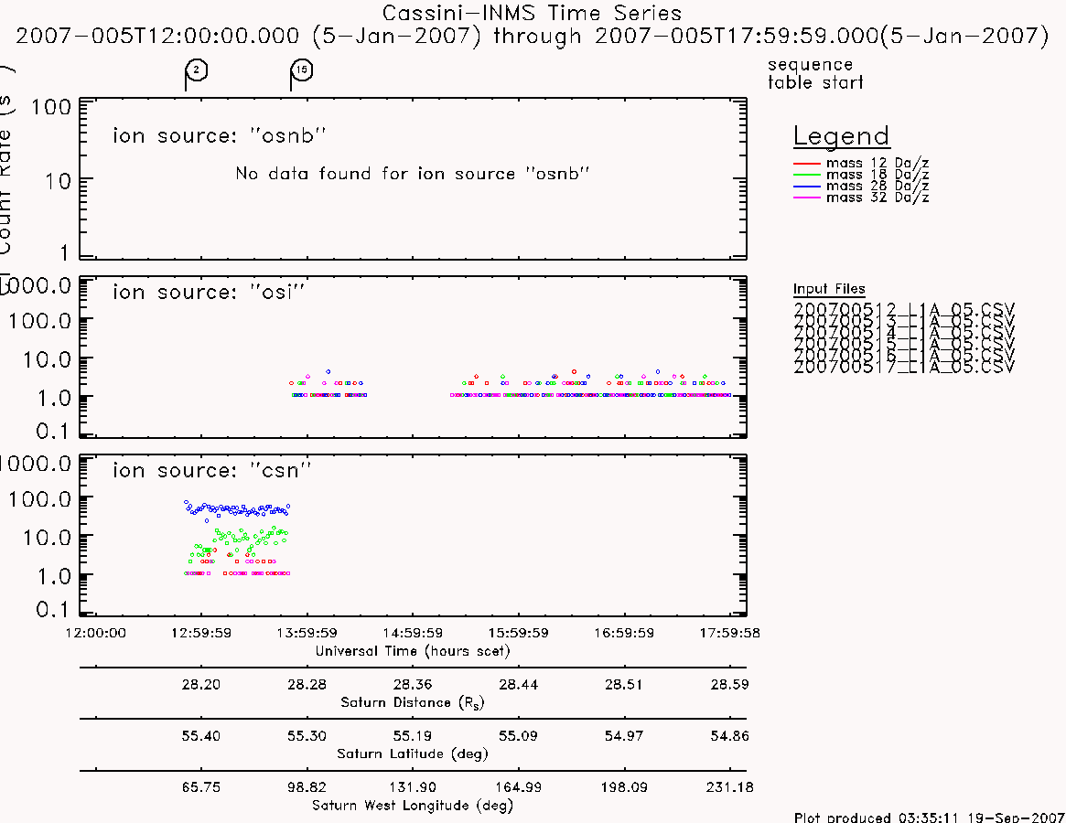Click the latitude value 55.40
This screenshot has height=823, width=1066.
(x=201, y=736)
